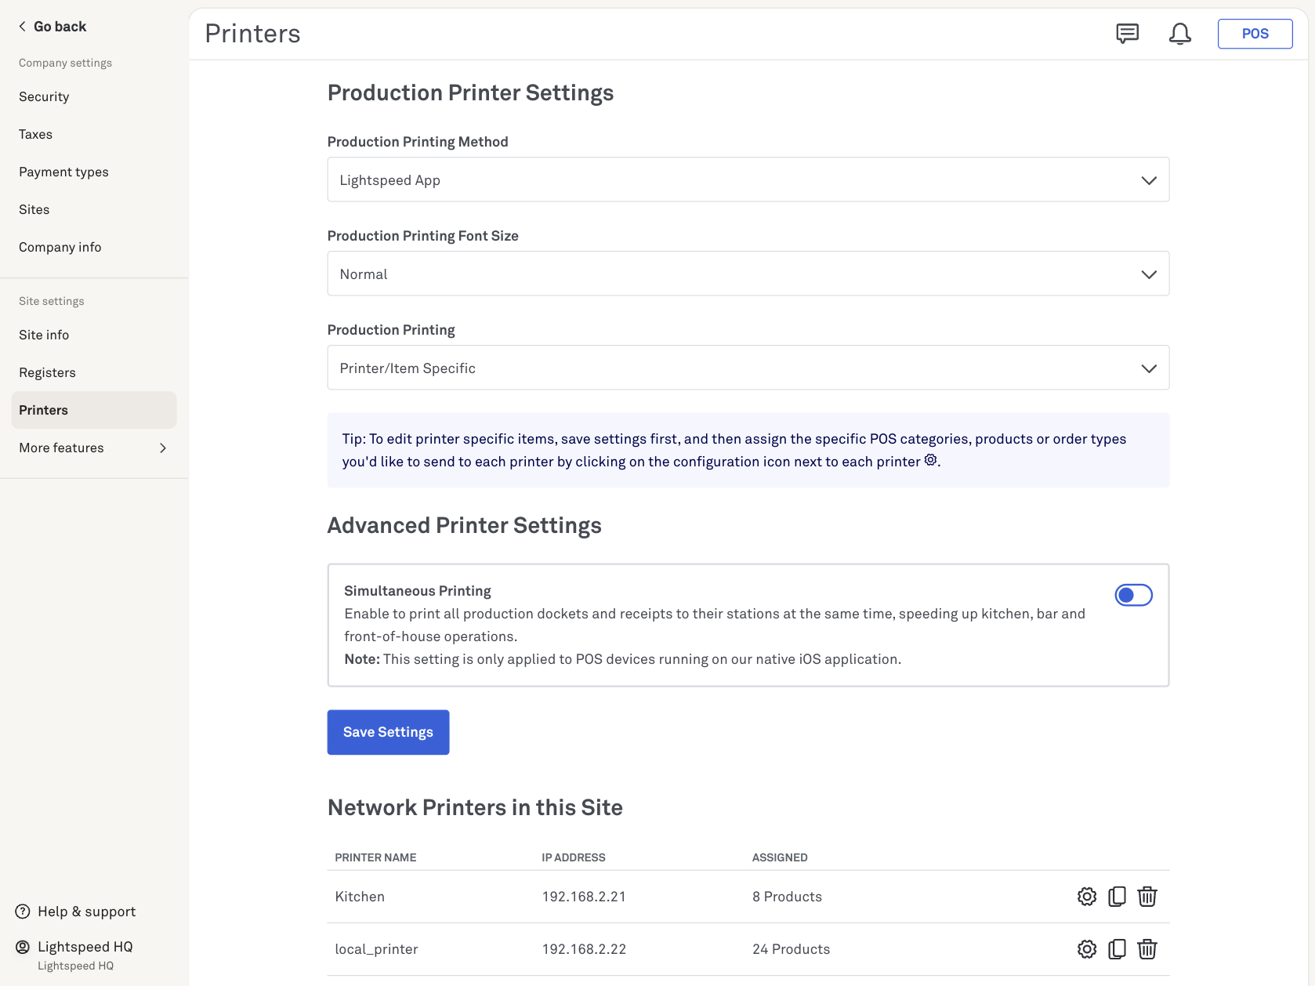This screenshot has width=1315, height=986.
Task: Click the POS button
Action: (1255, 34)
